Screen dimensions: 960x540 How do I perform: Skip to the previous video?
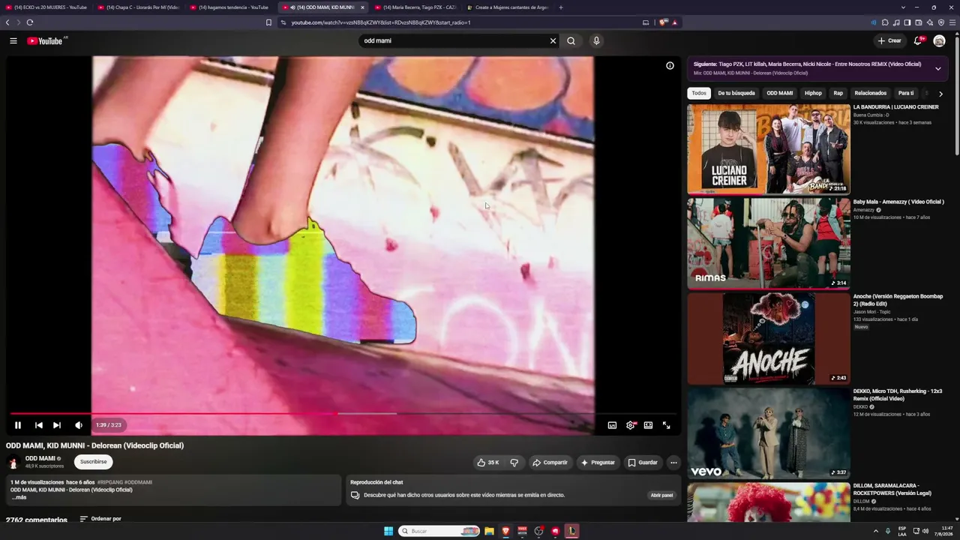tap(38, 425)
